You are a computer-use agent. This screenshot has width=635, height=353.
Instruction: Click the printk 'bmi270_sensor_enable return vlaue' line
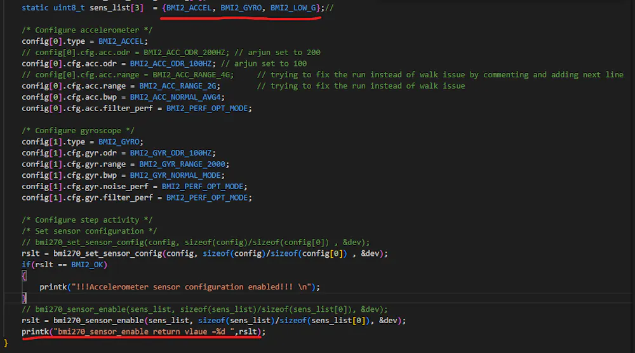tap(144, 331)
